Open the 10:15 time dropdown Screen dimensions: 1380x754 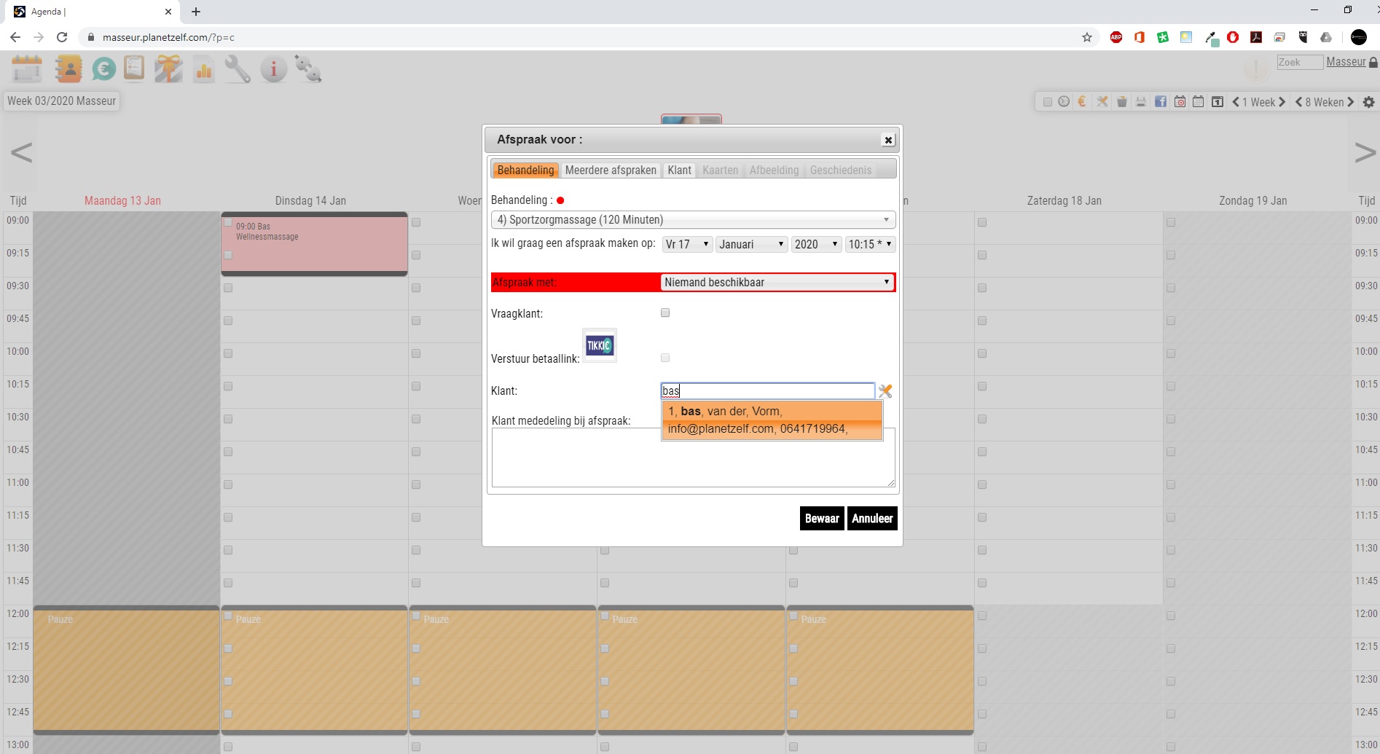coord(869,245)
